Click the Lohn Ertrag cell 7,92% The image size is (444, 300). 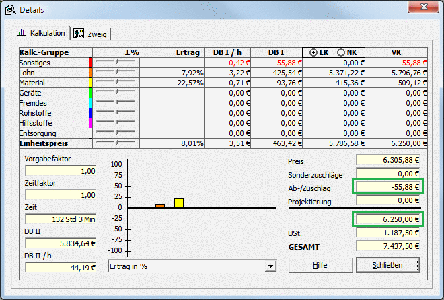pos(188,73)
